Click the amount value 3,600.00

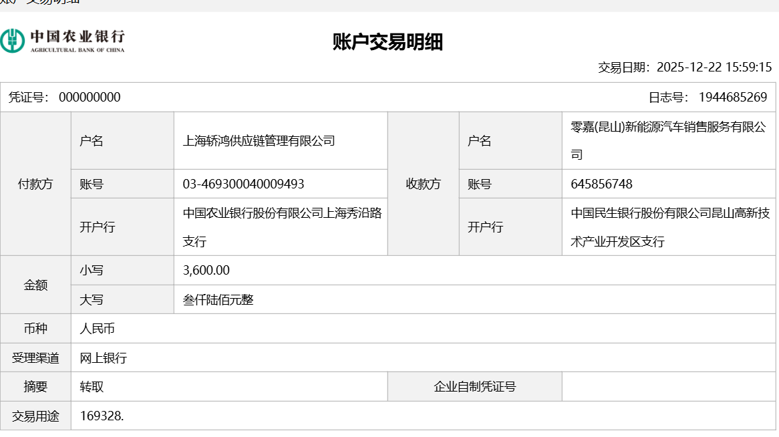pos(206,271)
